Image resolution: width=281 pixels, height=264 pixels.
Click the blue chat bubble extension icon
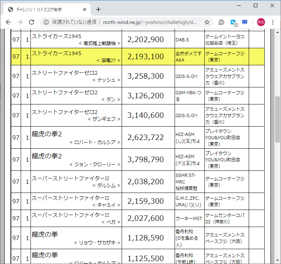(x=245, y=22)
